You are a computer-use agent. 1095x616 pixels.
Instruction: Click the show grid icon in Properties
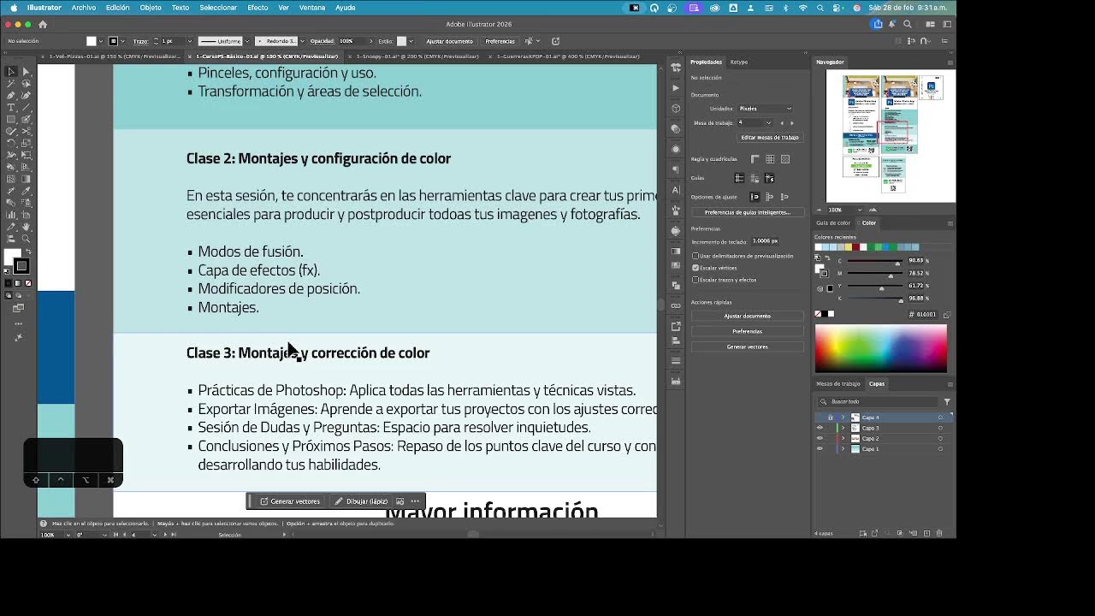(770, 159)
